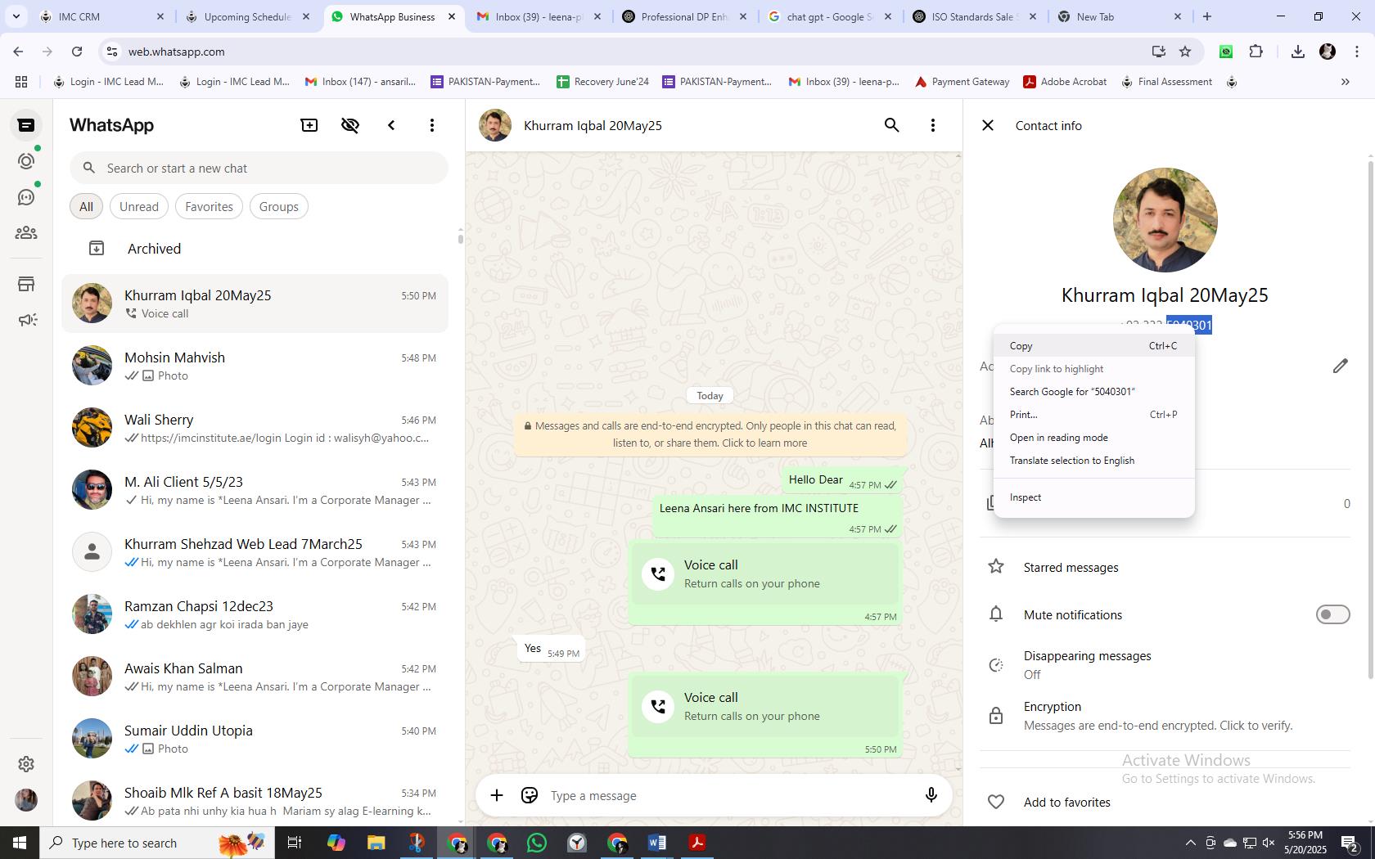This screenshot has width=1375, height=859.
Task: Open M. Ali Client 5/5/23 chat
Action: (x=255, y=490)
